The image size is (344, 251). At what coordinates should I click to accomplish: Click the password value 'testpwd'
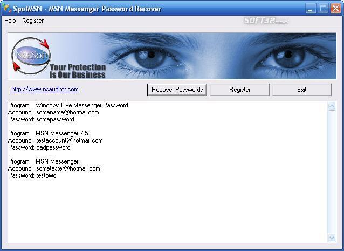coord(46,175)
